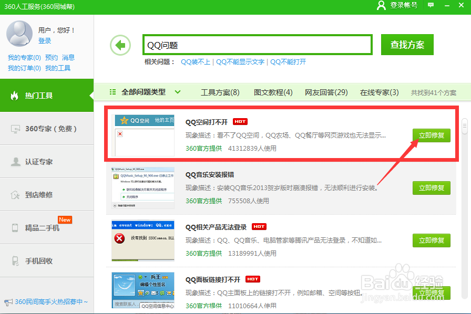471x314 pixels.
Task: Click 立即修复 for QQ音乐安装报错
Action: pos(432,188)
